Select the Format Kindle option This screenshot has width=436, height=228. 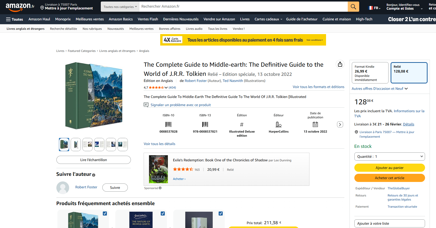tap(370, 73)
